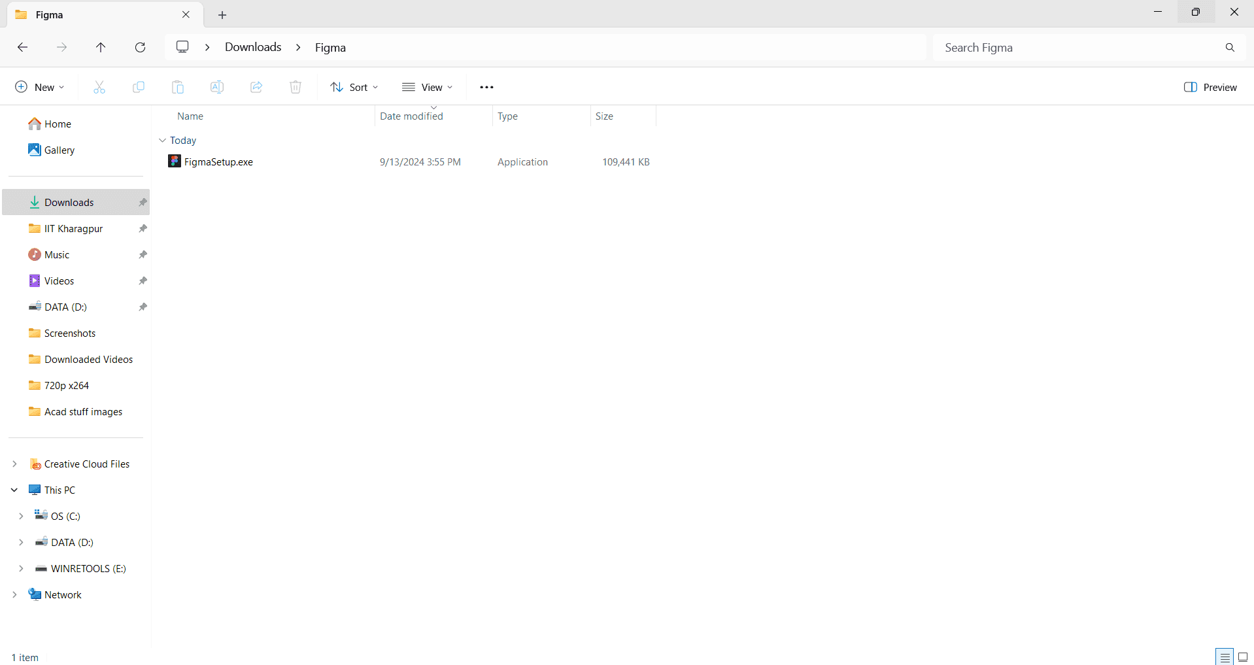Click the Paste icon in toolbar
Screen dimensions: 1254x665
click(177, 86)
